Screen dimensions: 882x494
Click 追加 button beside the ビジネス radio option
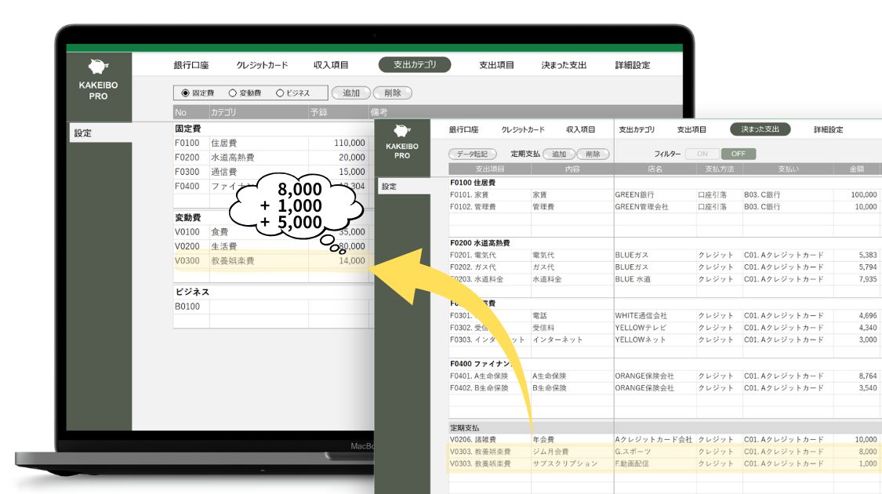[350, 93]
